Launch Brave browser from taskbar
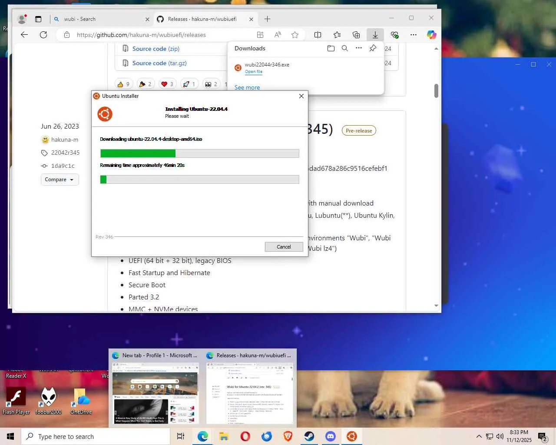This screenshot has width=556, height=445. pyautogui.click(x=288, y=436)
